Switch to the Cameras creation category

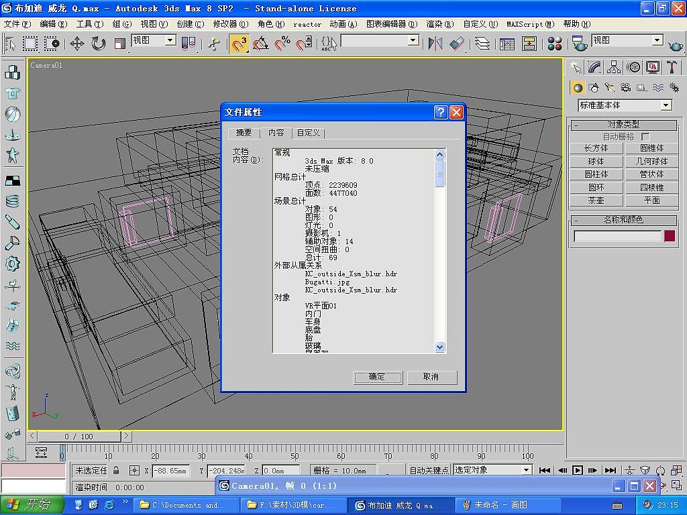[x=625, y=87]
